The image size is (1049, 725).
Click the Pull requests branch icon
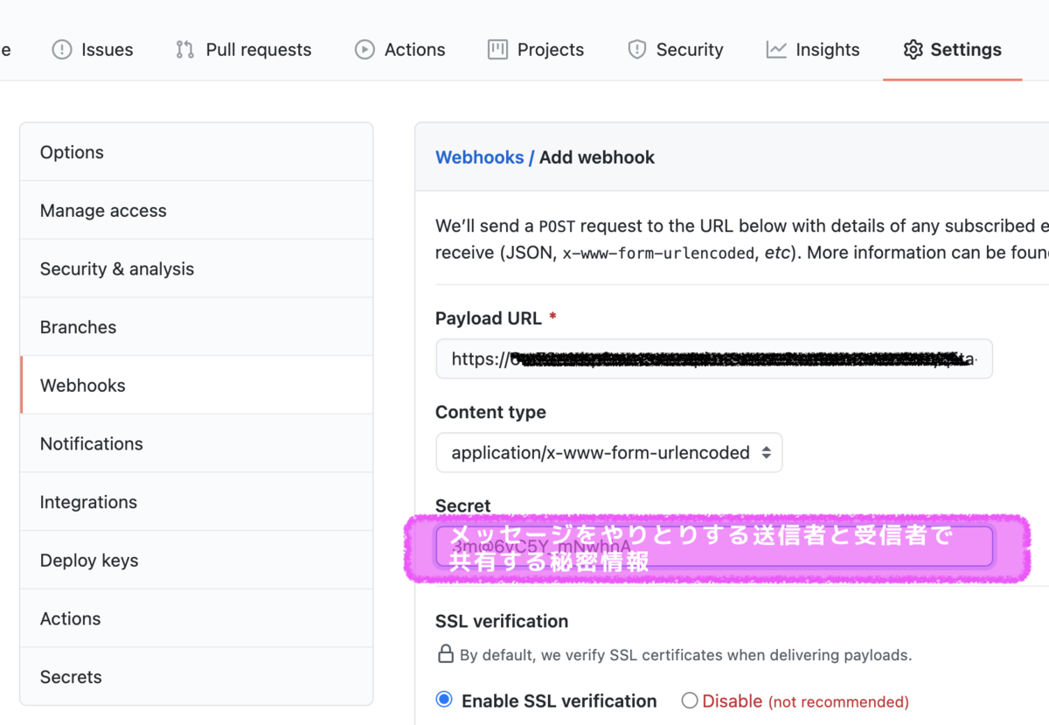point(185,50)
